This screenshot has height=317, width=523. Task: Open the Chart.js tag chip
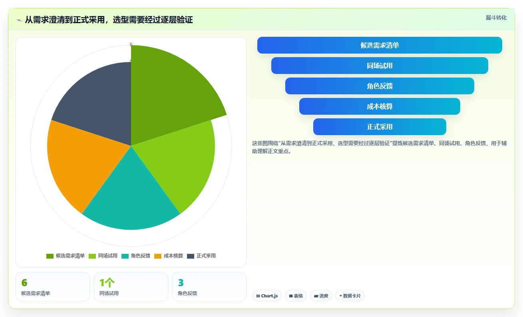click(267, 296)
